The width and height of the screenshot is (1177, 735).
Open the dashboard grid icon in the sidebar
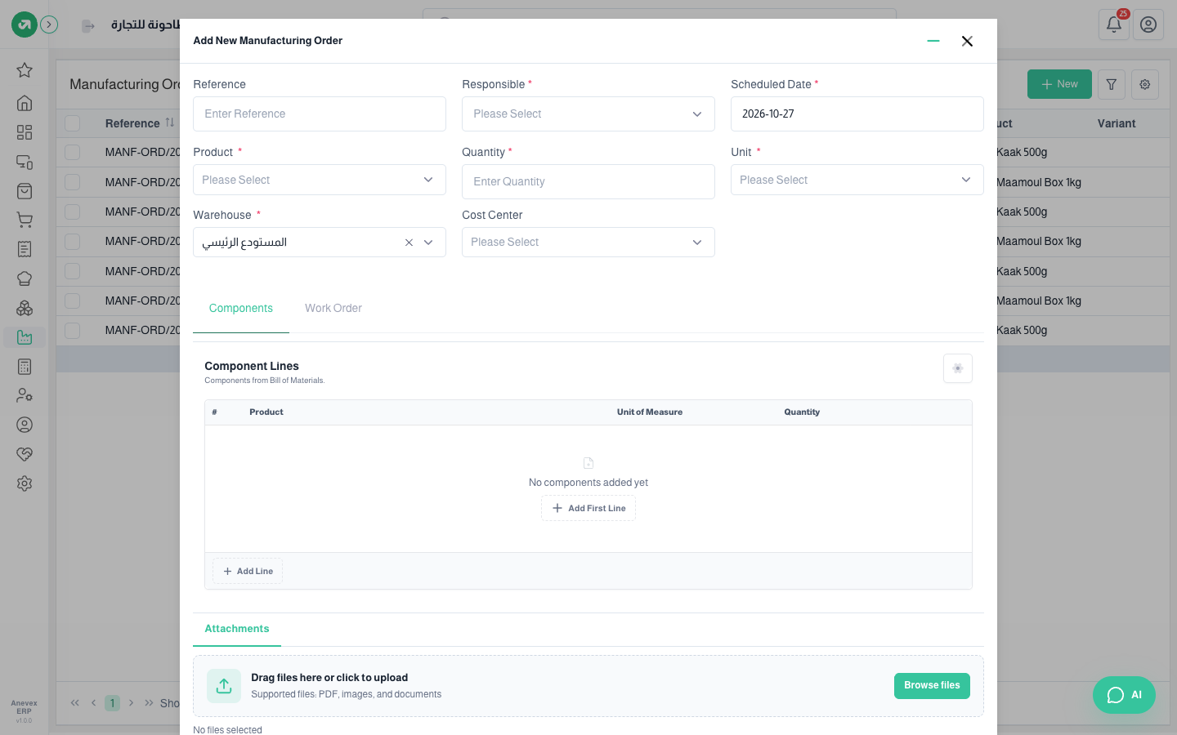click(25, 132)
